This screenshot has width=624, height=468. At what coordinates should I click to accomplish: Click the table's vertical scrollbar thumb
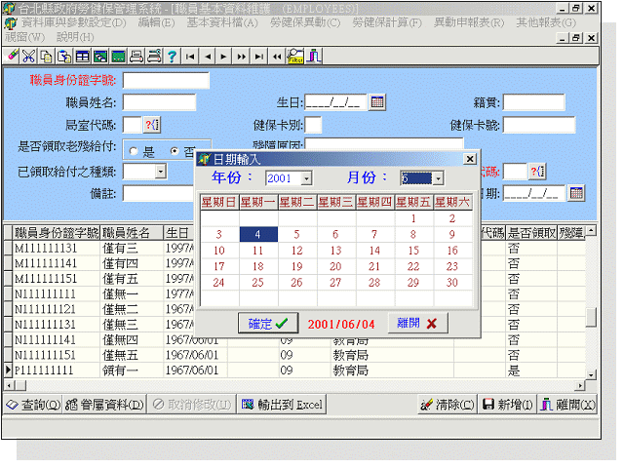point(591,317)
